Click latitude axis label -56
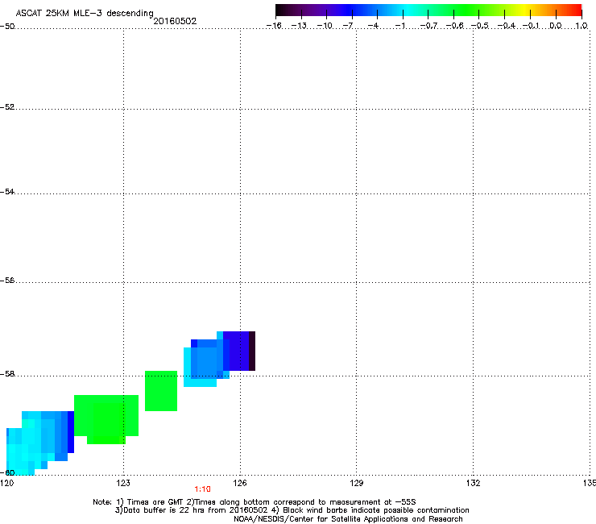596x524 pixels. tap(7, 280)
